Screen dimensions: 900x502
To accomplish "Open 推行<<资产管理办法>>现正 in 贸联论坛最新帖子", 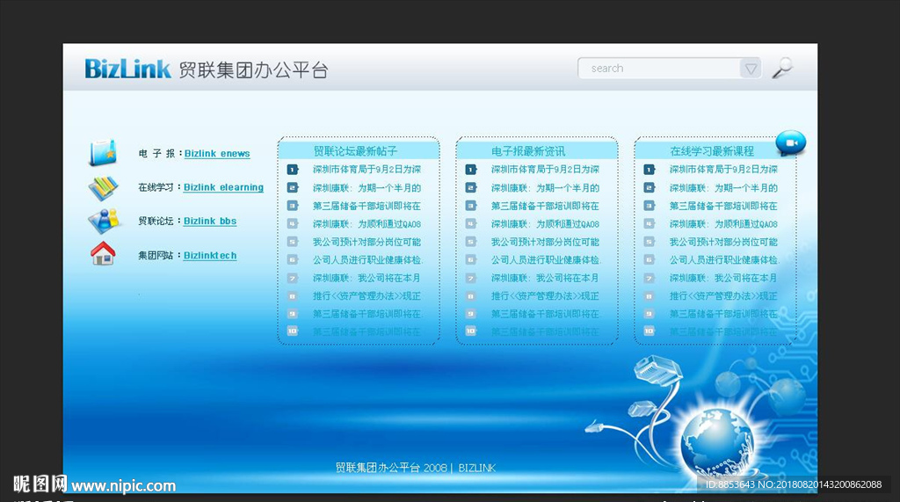I will pyautogui.click(x=367, y=295).
